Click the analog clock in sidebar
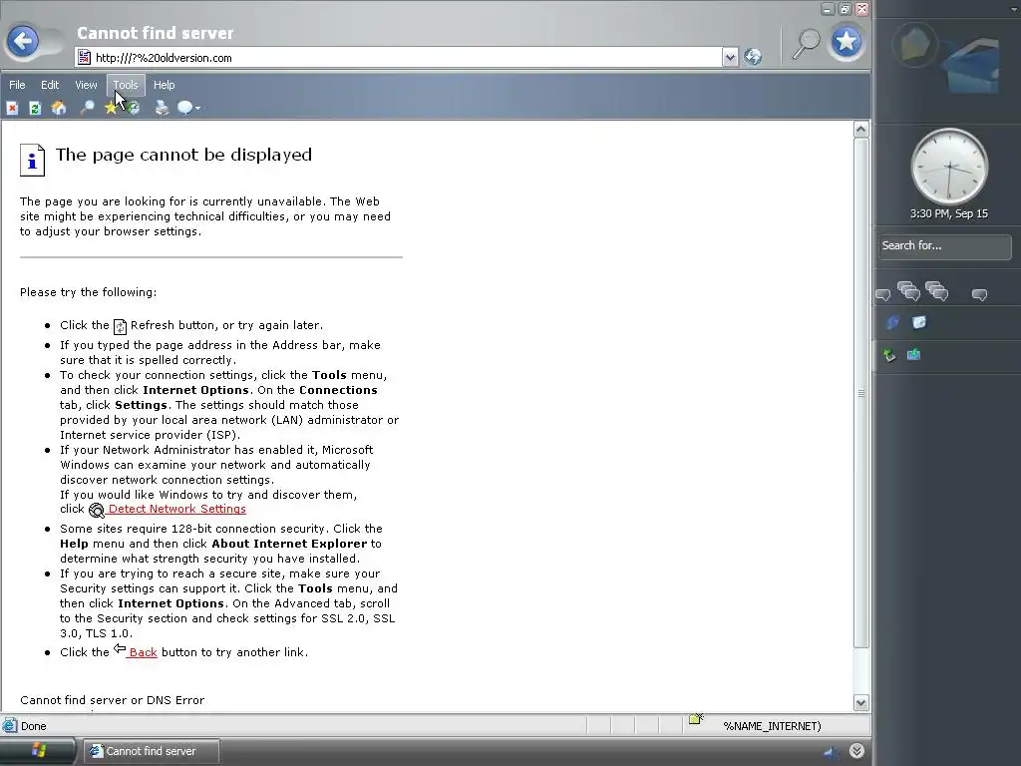Viewport: 1021px width, 766px height. click(x=949, y=167)
